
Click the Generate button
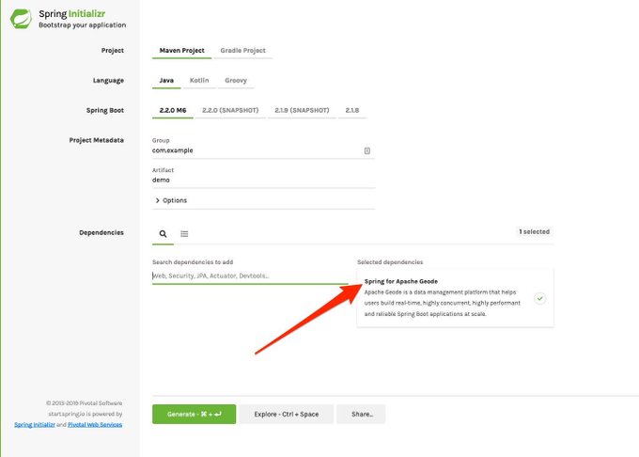tap(194, 414)
